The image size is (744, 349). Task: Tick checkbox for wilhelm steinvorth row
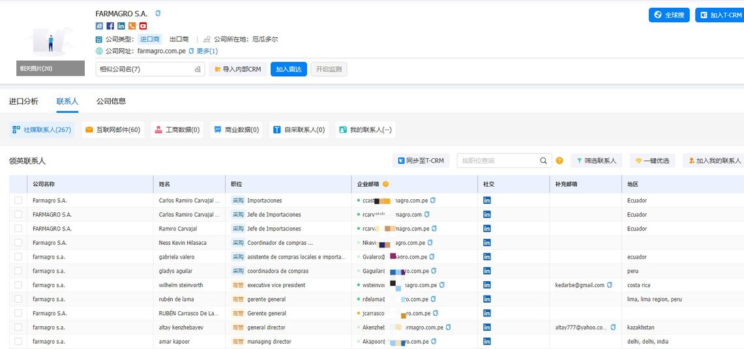(18, 285)
